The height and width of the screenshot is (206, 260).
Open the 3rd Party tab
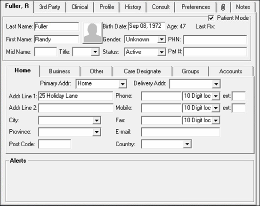[x=49, y=7]
